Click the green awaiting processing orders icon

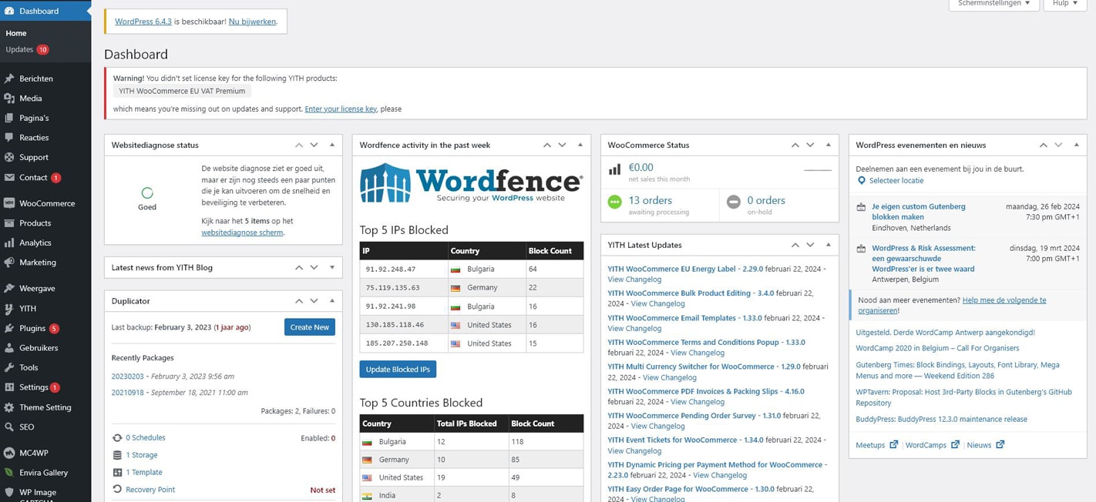pyautogui.click(x=614, y=202)
